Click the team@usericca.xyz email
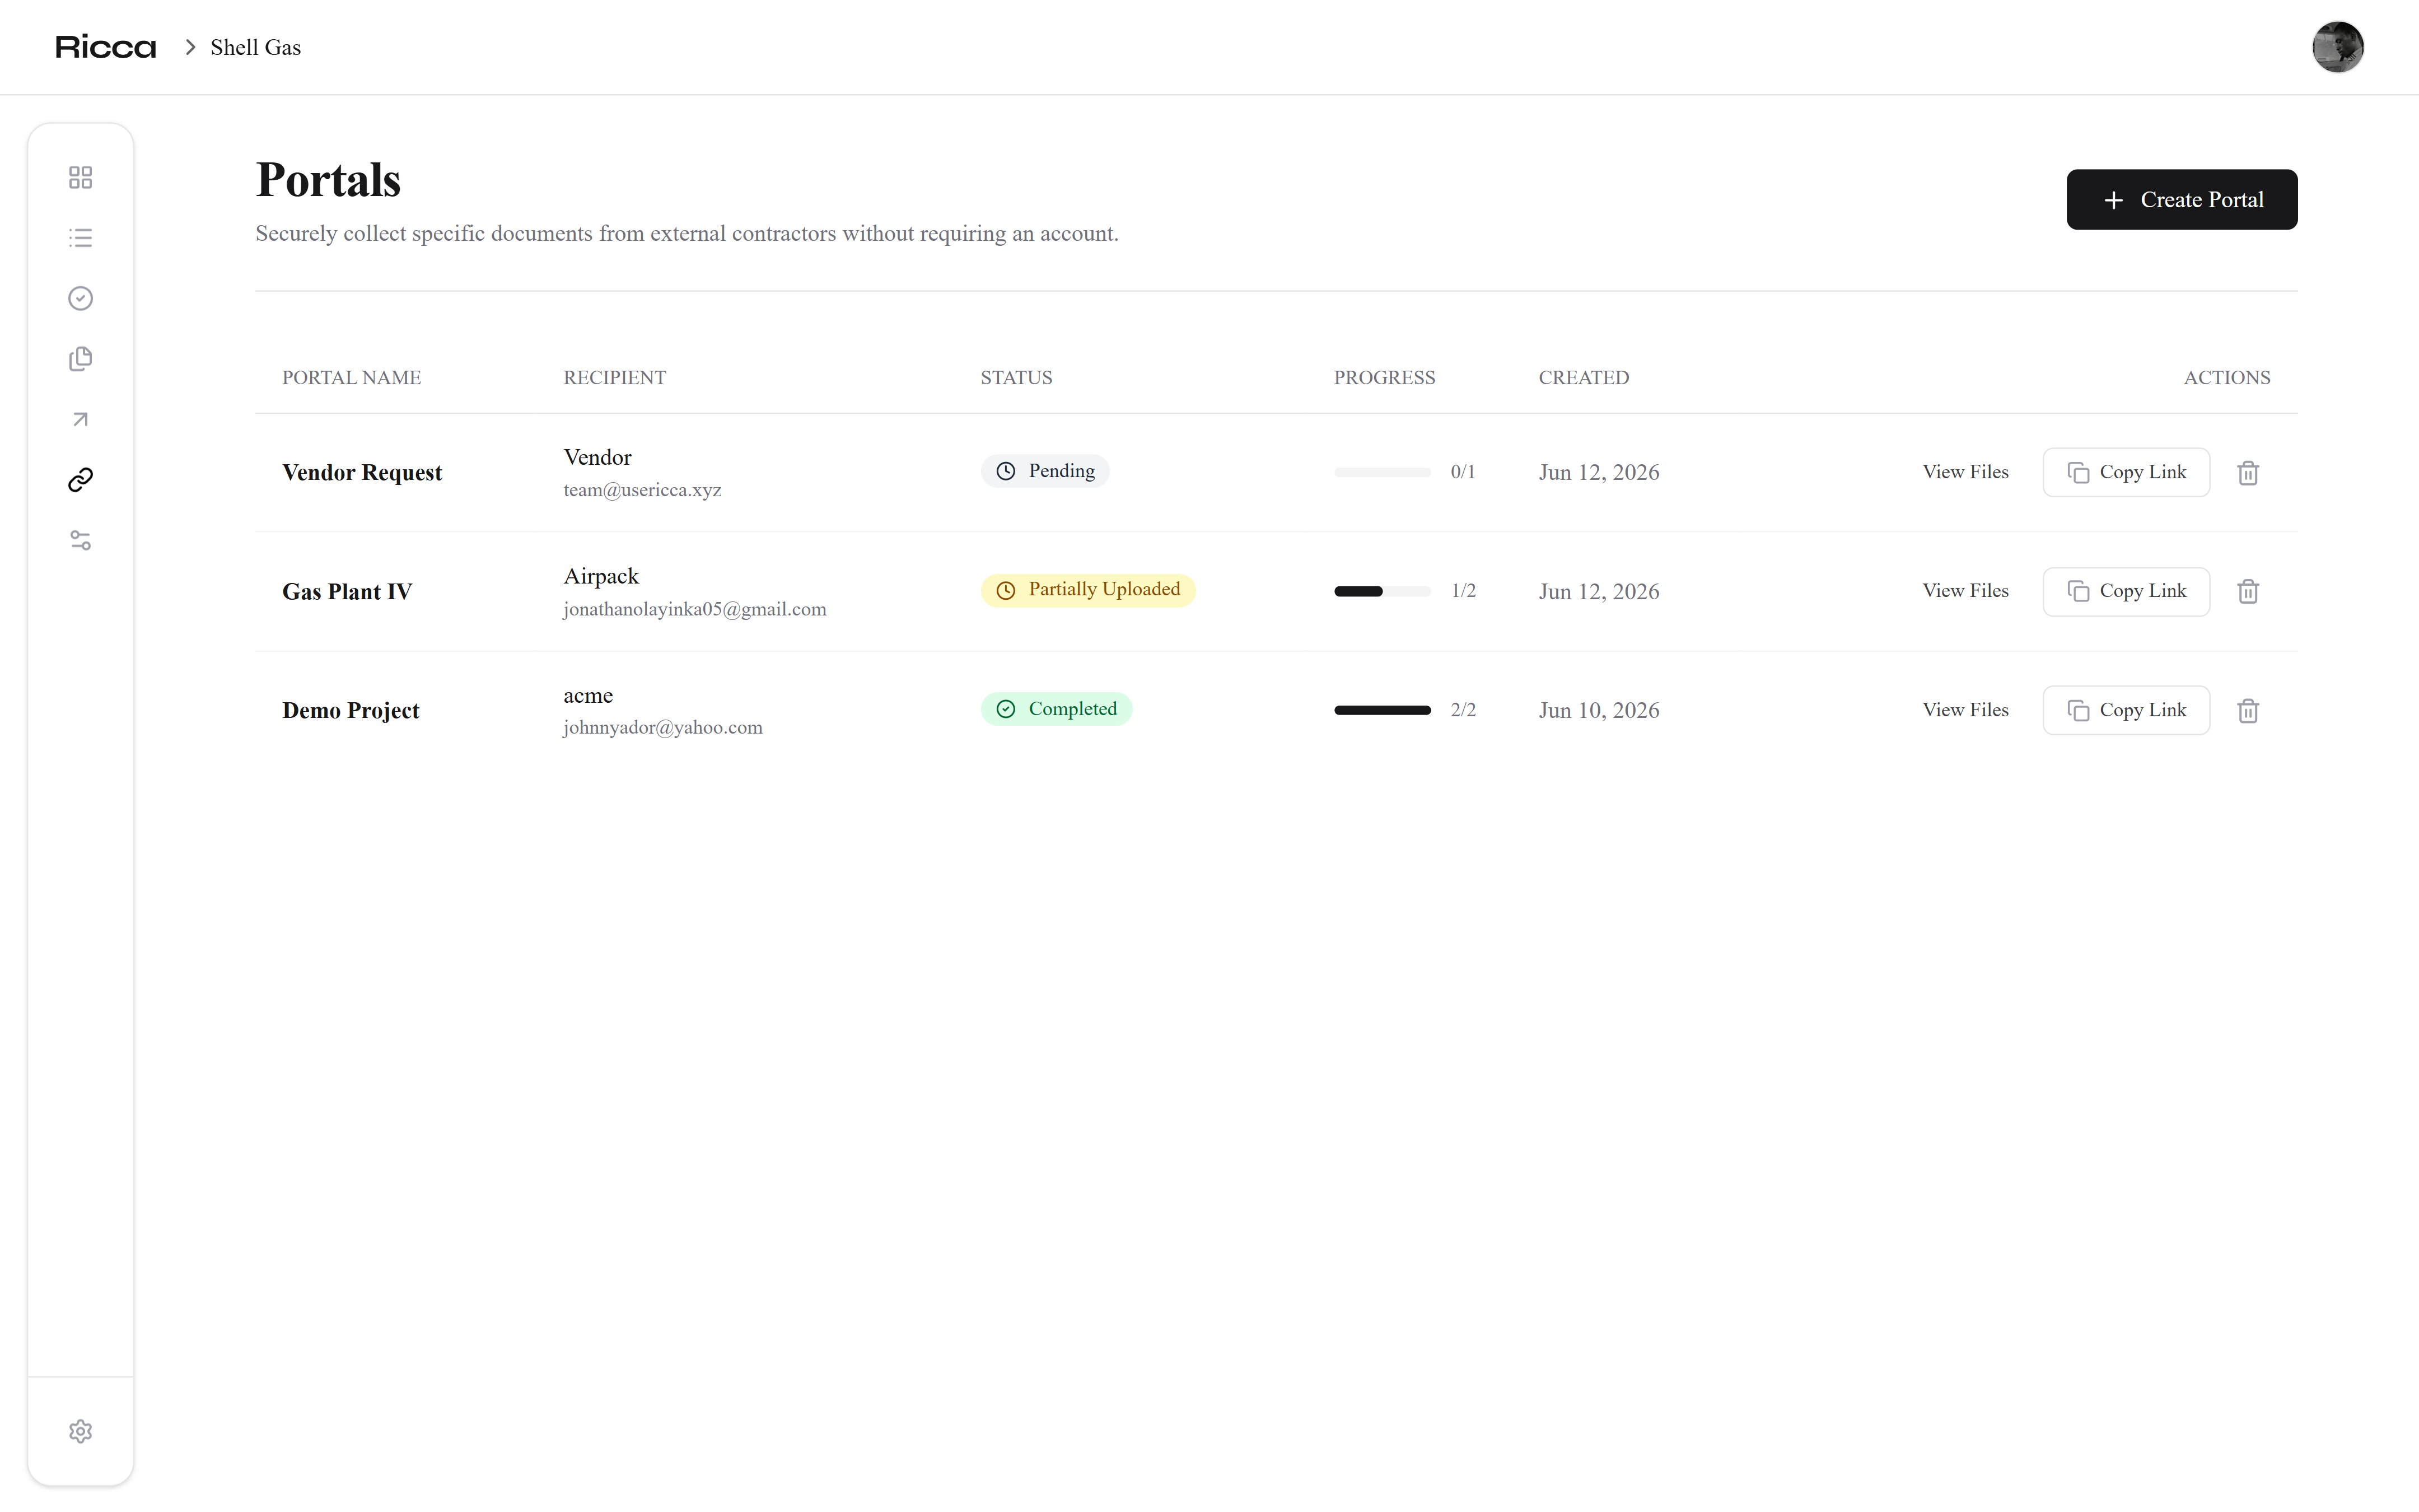Screen dimensions: 2419x1512 (x=642, y=490)
